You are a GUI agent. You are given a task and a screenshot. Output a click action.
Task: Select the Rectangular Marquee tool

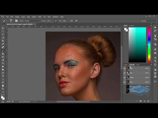pos(3,31)
